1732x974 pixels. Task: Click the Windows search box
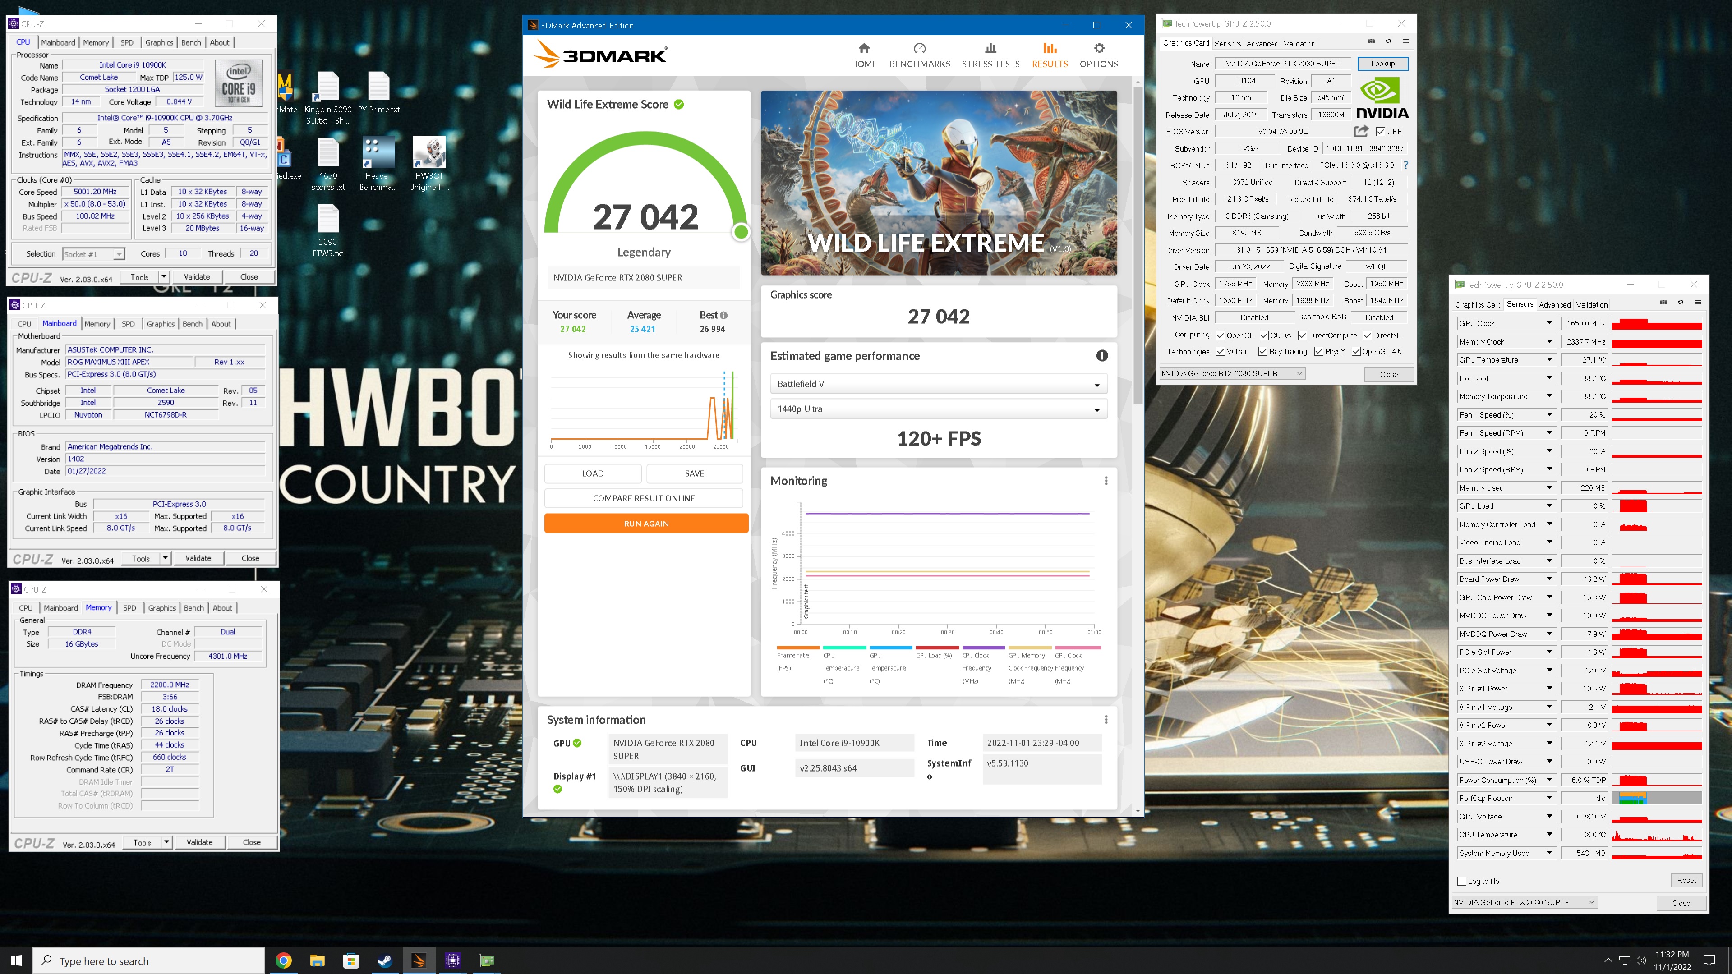coord(148,960)
